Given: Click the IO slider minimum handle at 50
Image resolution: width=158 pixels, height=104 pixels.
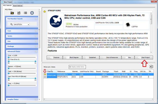Looking at the screenshot, I should [x=9, y=61].
